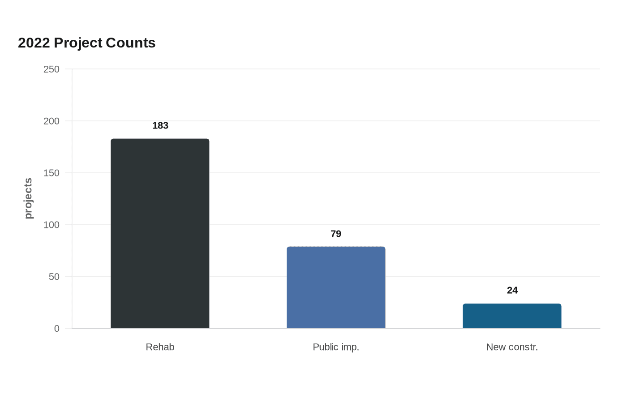This screenshot has height=394, width=627.
Task: Click the 250 horizontal gridline
Action: pyautogui.click(x=336, y=69)
